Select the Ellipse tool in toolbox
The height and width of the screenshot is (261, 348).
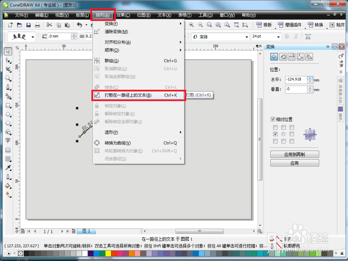click(x=8, y=114)
